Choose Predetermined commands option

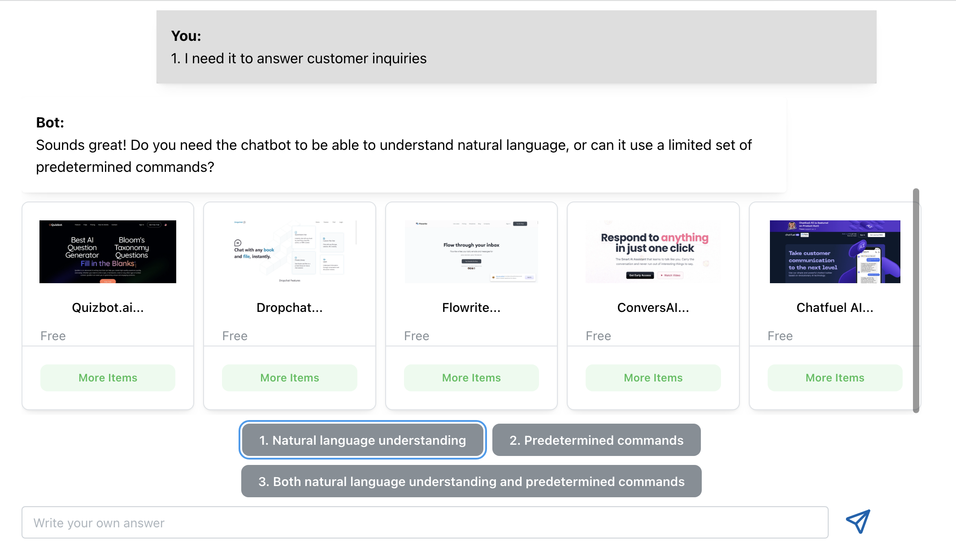click(596, 440)
